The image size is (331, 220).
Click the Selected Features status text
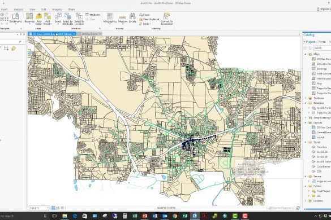coord(283,208)
